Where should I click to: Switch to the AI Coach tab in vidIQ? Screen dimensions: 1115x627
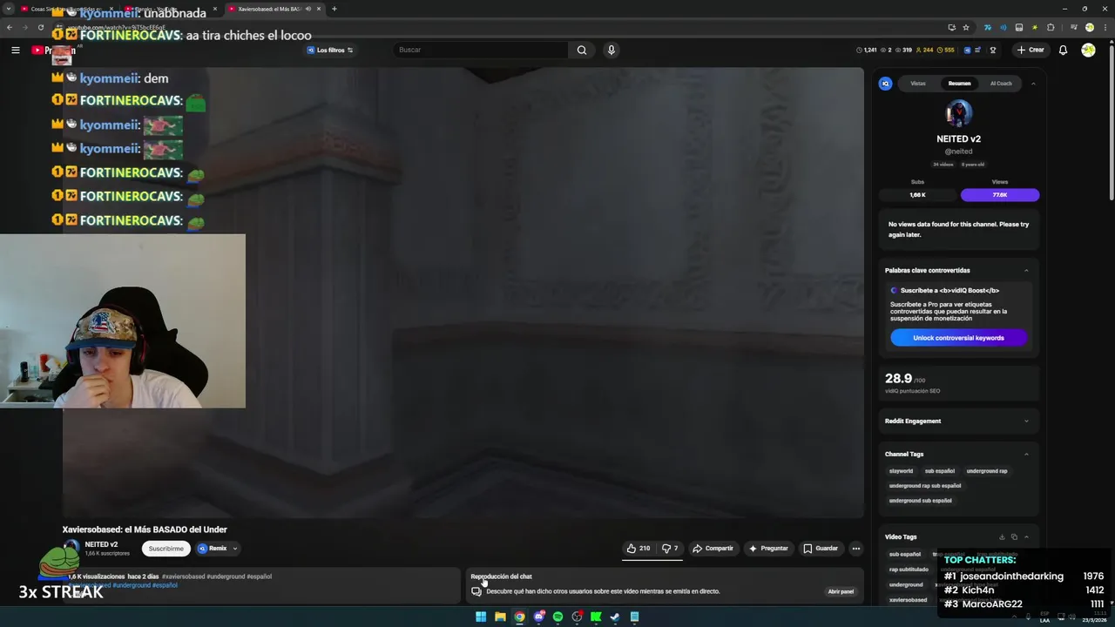[1001, 84]
